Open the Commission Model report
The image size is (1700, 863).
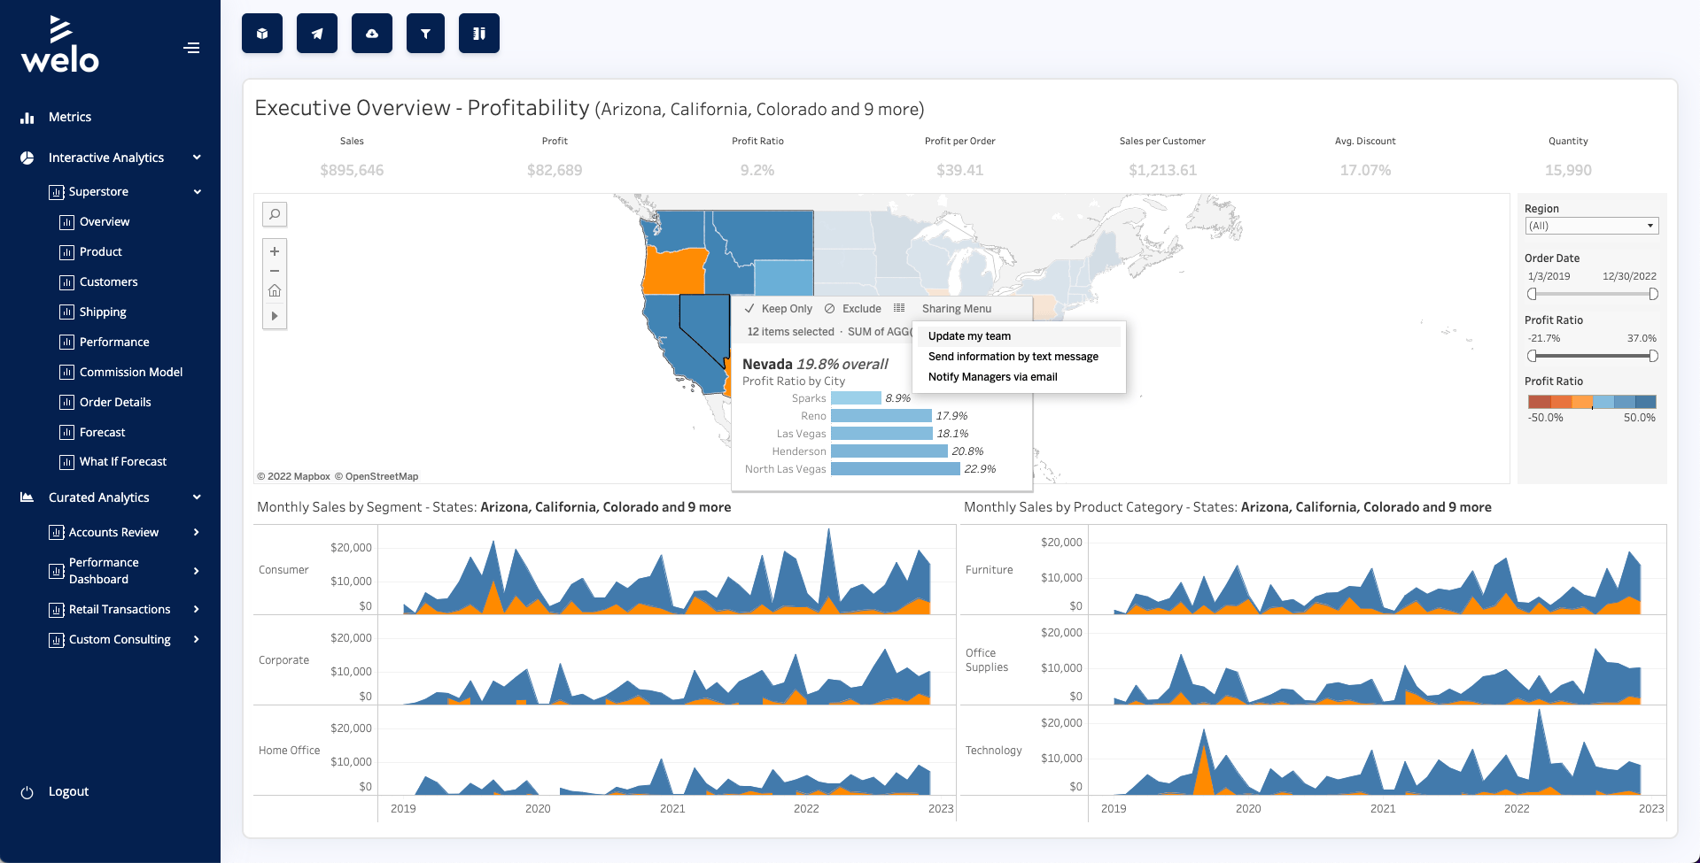click(x=131, y=372)
